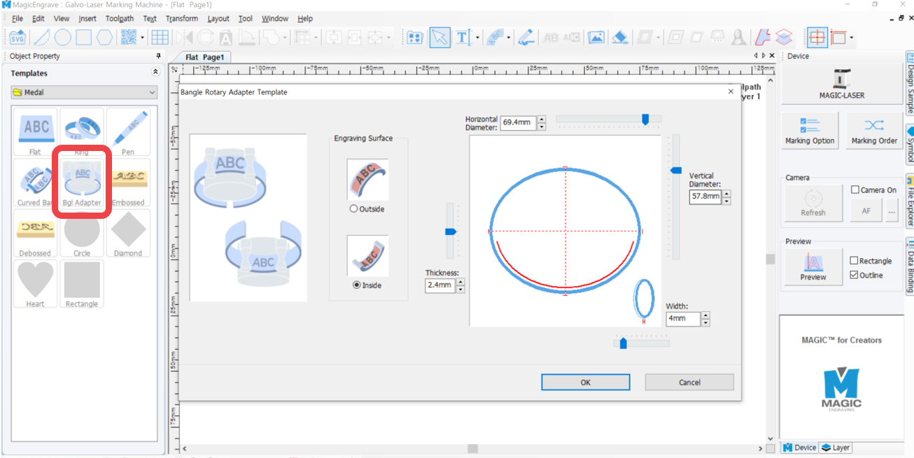This screenshot has height=458, width=914.
Task: Select Outside engraving surface radio
Action: point(354,209)
